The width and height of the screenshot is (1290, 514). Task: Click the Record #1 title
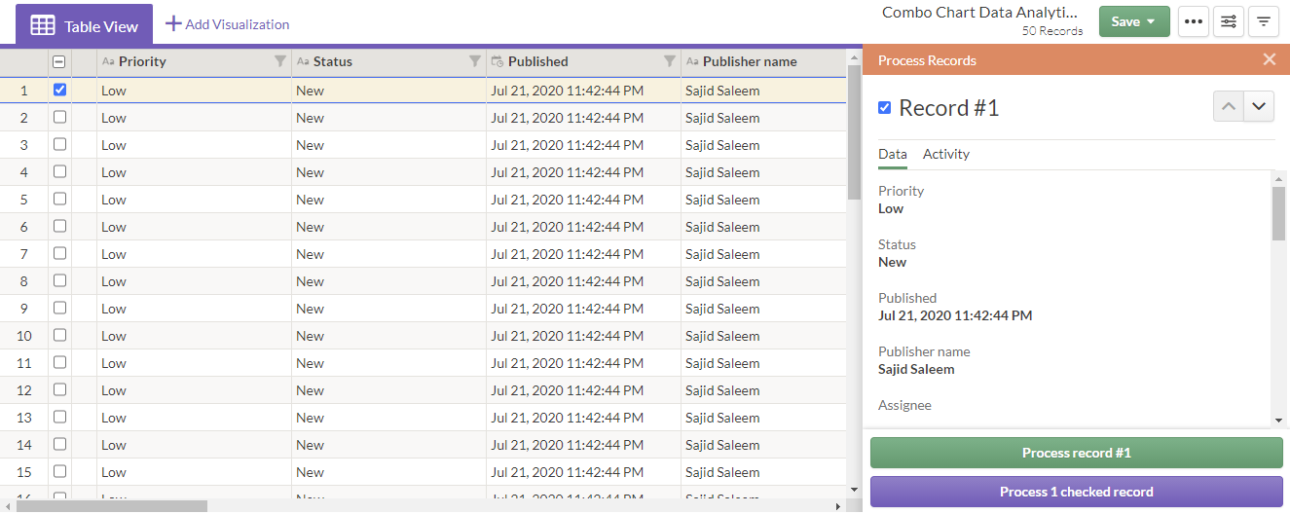(949, 107)
